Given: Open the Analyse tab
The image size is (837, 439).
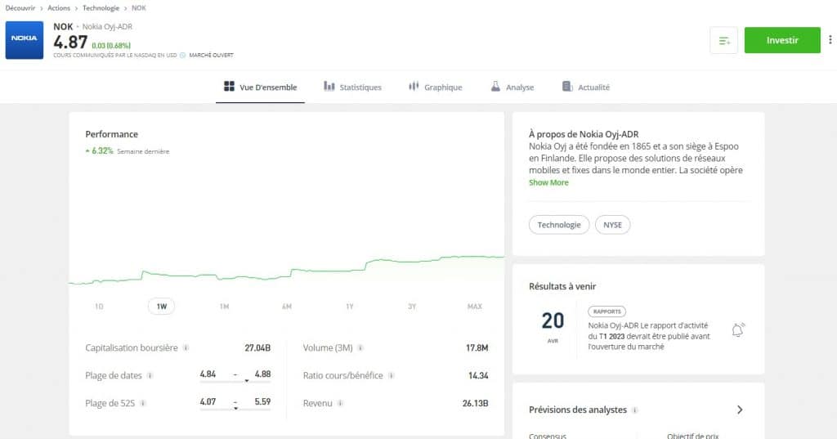Looking at the screenshot, I should pos(512,87).
